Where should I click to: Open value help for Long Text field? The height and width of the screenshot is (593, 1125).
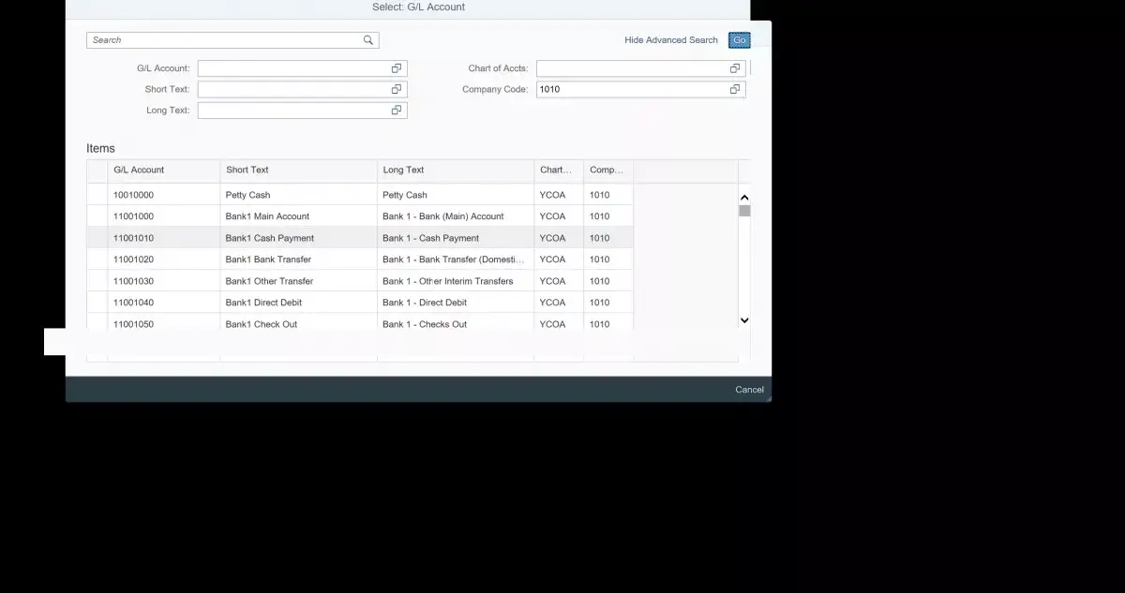coord(397,111)
